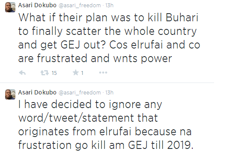
Task: Expand the tweet about killing Buhari
Action: 109,38
